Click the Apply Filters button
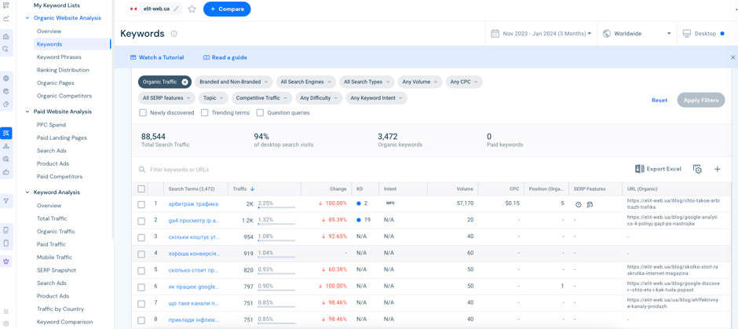The width and height of the screenshot is (738, 329). (x=701, y=101)
